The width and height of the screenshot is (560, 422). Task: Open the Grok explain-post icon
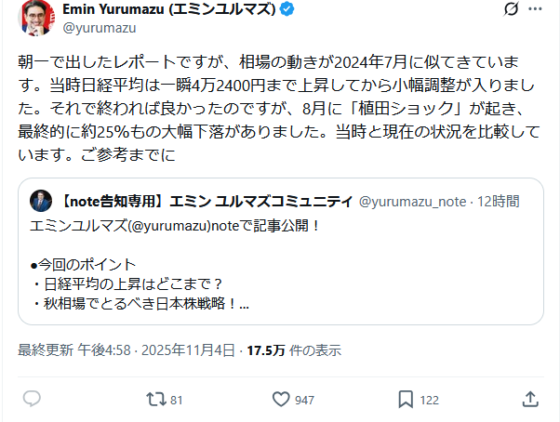click(x=511, y=11)
